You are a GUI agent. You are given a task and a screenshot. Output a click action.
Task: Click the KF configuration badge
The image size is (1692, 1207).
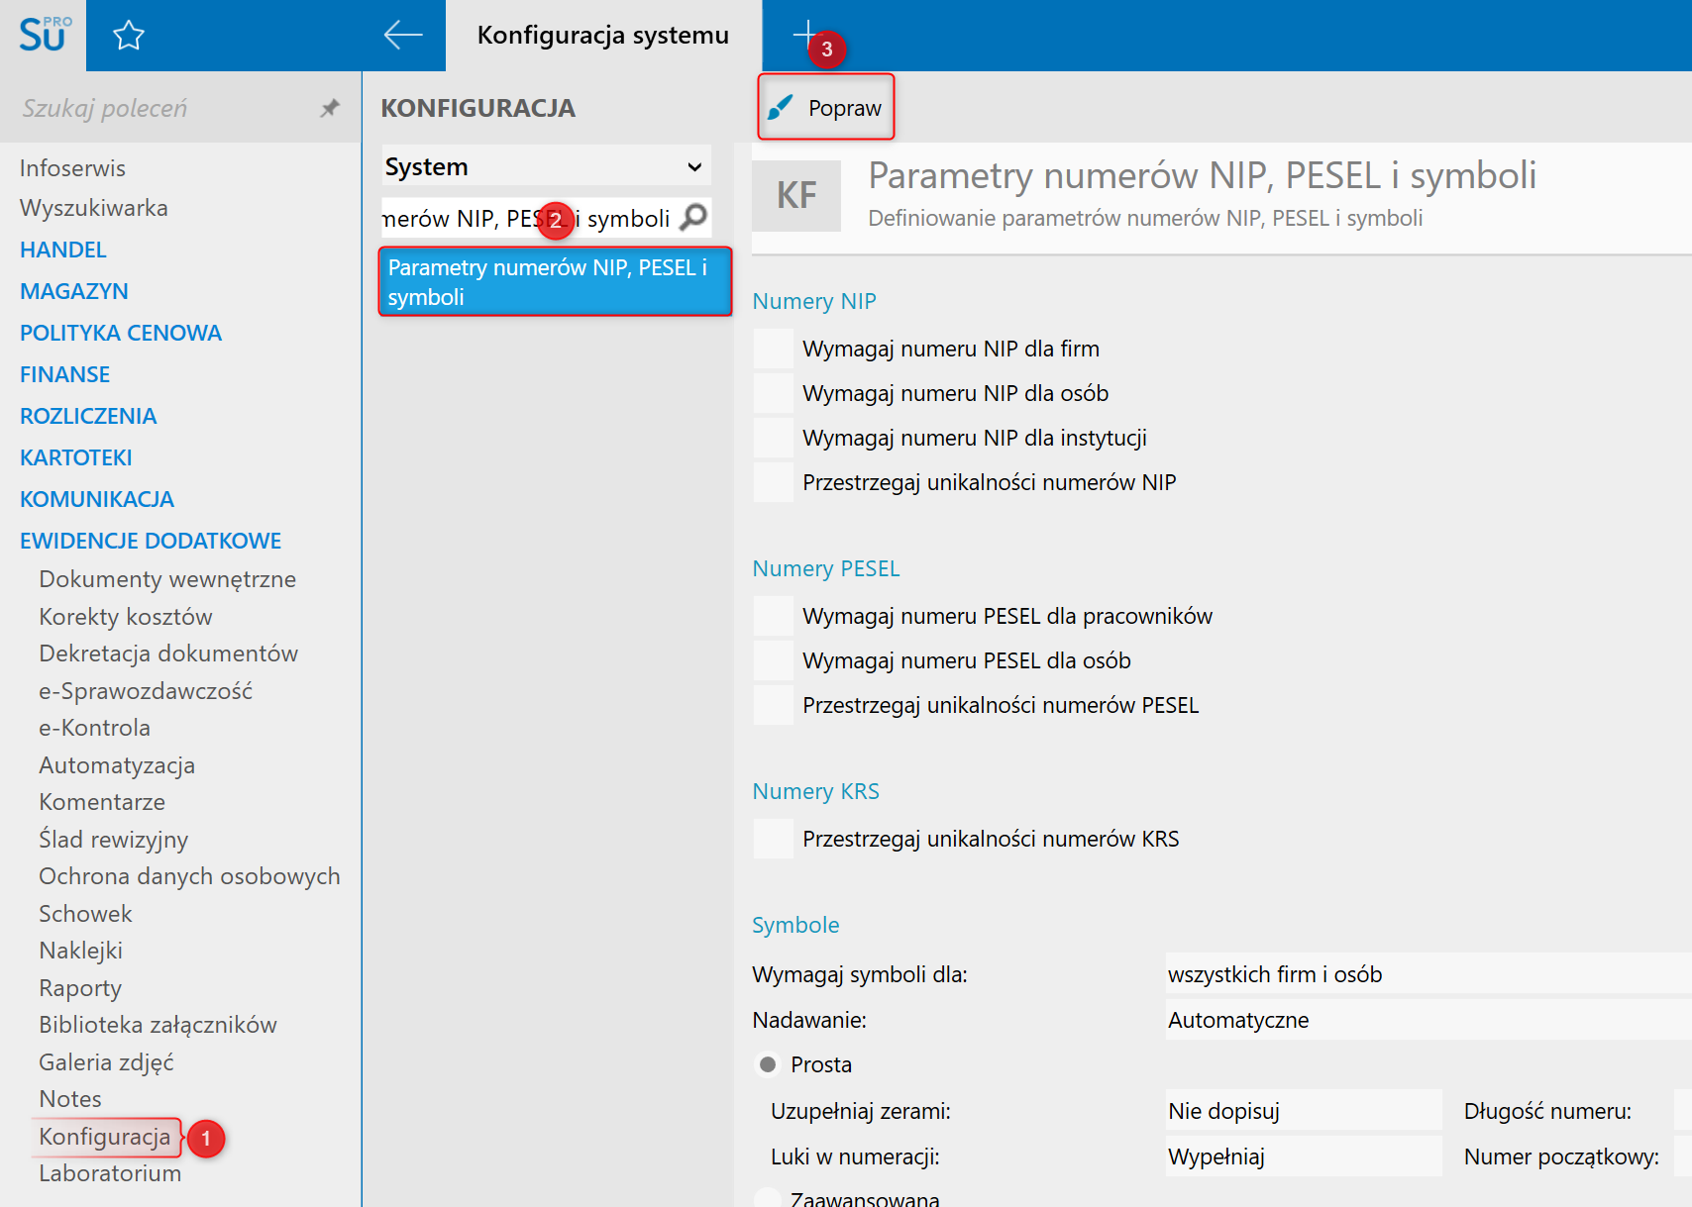pos(796,195)
